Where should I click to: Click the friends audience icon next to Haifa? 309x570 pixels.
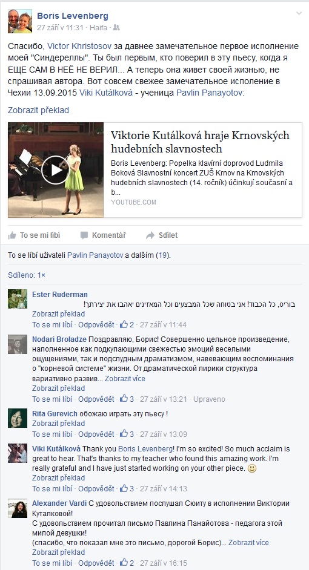coord(116,27)
